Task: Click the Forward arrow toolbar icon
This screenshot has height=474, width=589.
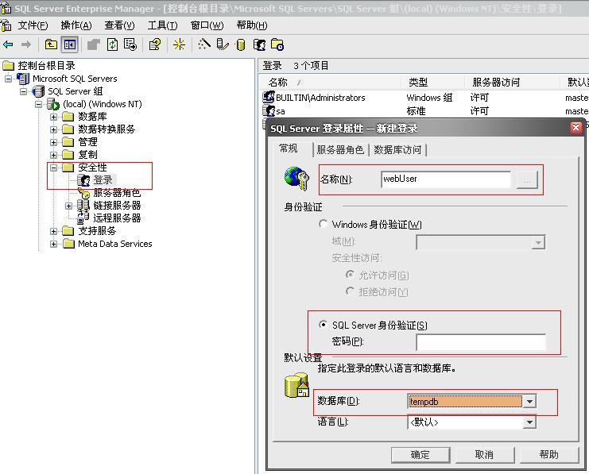Action: [26, 44]
